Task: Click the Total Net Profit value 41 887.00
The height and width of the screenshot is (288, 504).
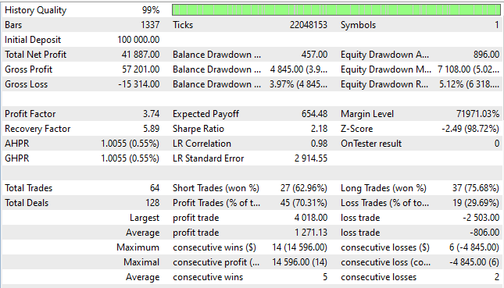Action: (141, 55)
